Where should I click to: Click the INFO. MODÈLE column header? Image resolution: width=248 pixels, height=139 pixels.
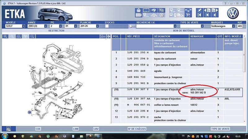[233, 37]
